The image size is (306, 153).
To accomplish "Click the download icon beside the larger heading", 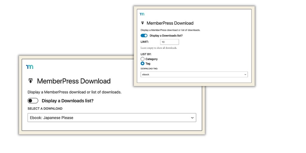I will pos(30,81).
